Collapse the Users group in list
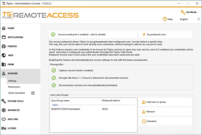 pyautogui.click(x=55, y=105)
